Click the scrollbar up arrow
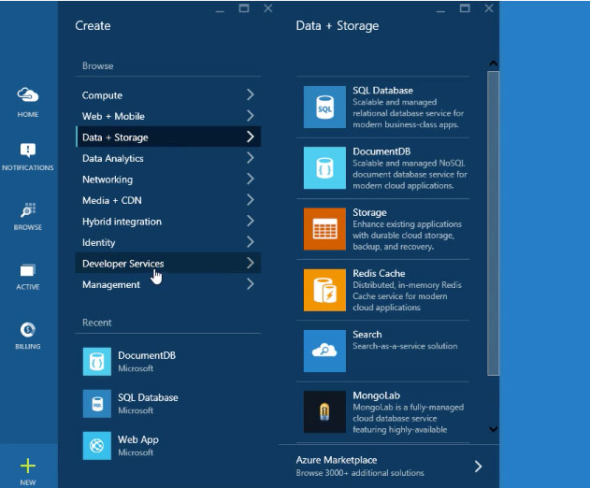The height and width of the screenshot is (488, 590). click(x=493, y=64)
